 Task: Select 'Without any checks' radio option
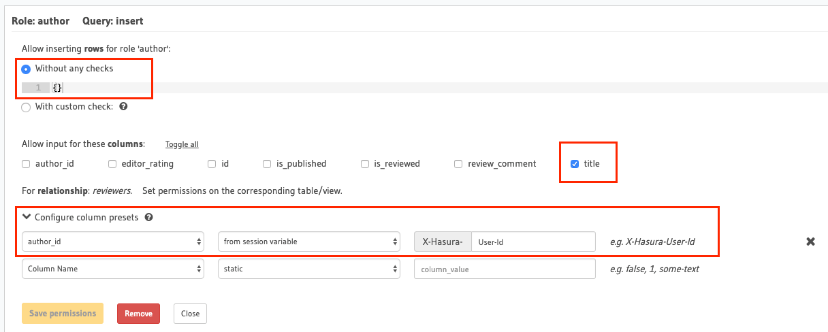click(x=26, y=69)
